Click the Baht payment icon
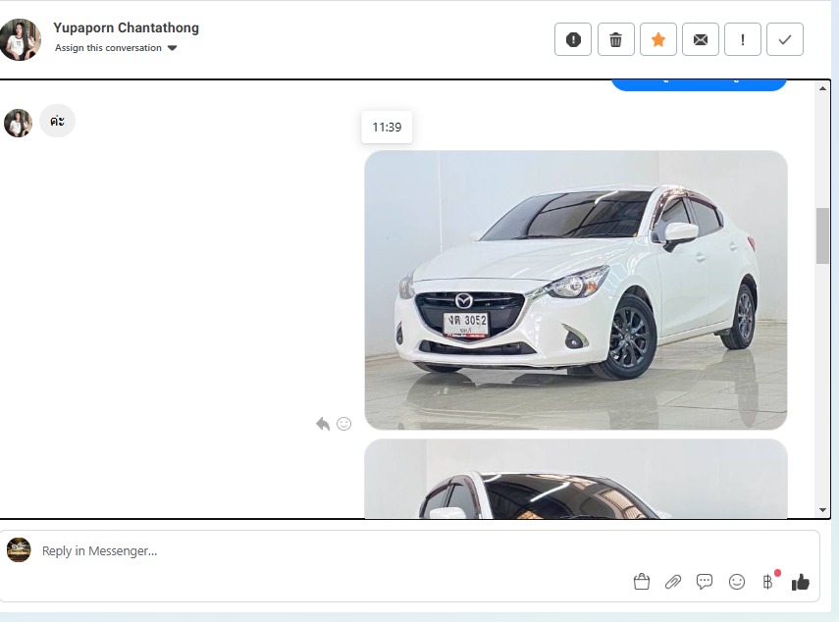 point(767,582)
